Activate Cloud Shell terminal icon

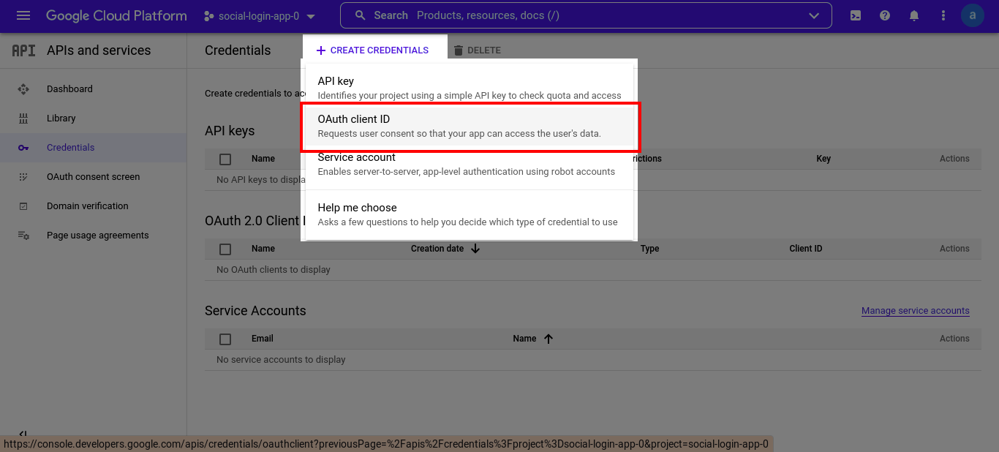pos(856,15)
